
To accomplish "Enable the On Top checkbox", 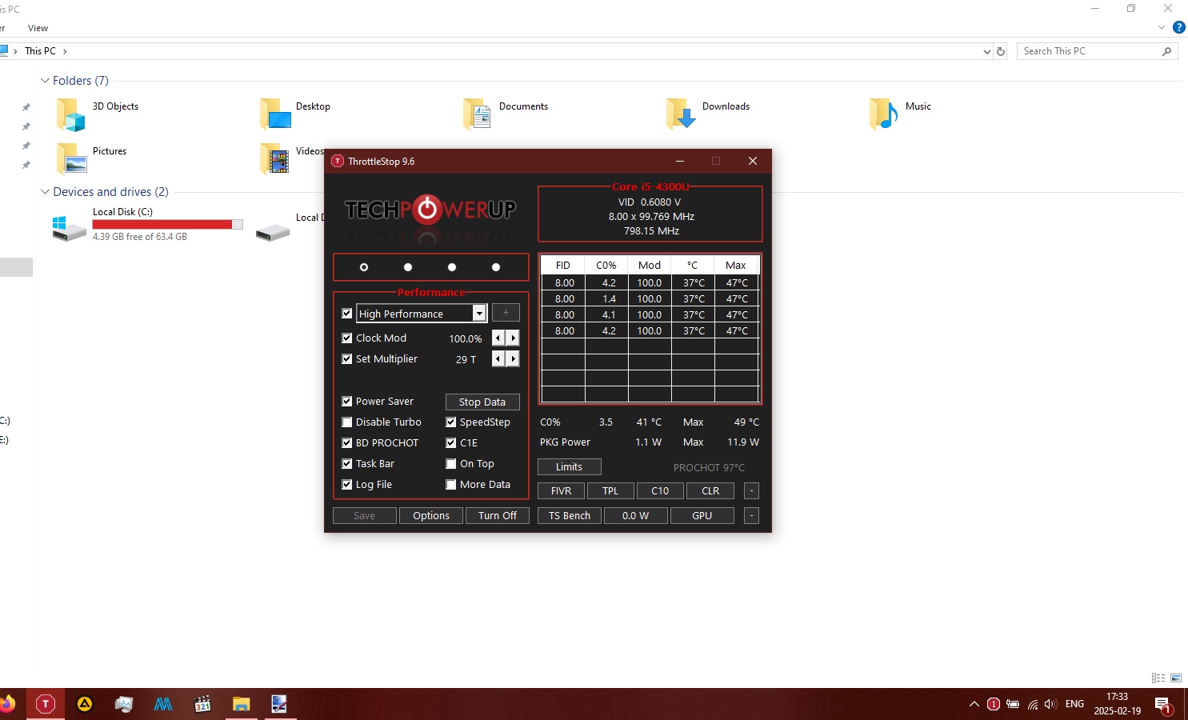I will click(x=450, y=464).
